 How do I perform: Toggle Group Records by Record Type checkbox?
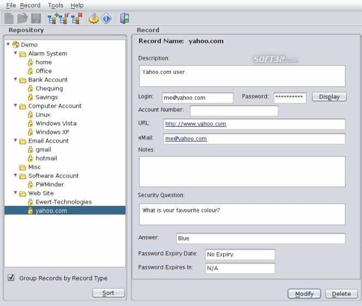pos(11,278)
